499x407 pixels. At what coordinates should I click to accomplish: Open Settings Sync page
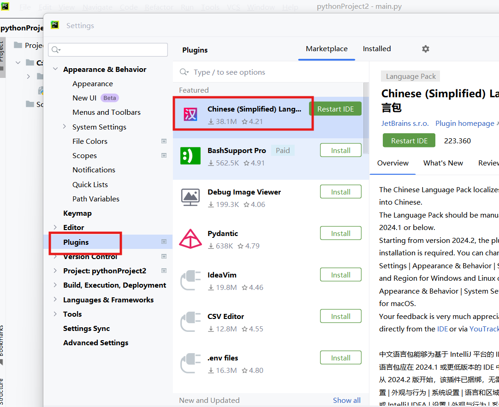tap(86, 329)
